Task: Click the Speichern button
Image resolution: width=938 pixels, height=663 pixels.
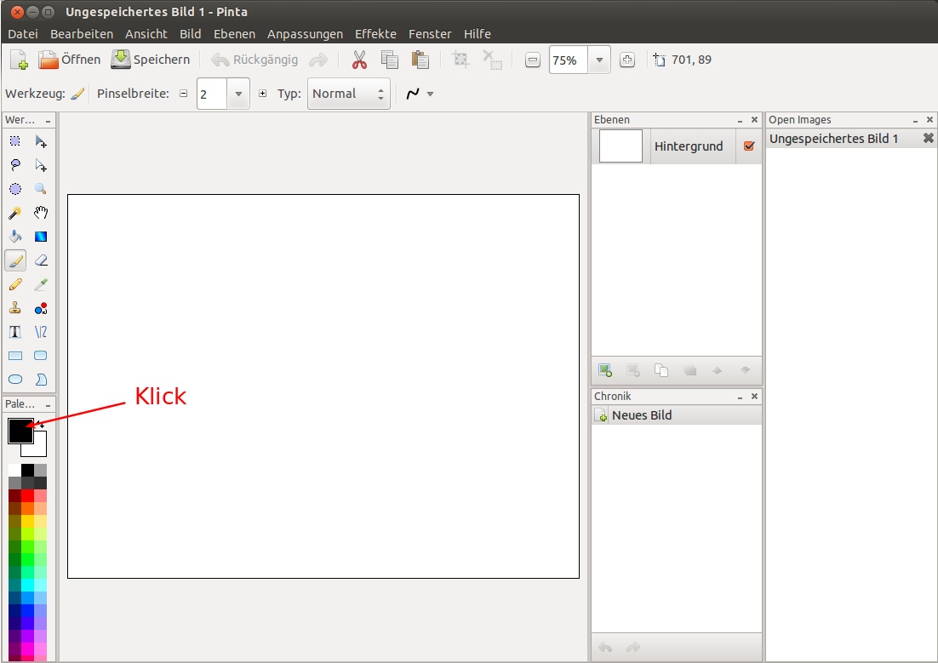Action: (x=151, y=60)
